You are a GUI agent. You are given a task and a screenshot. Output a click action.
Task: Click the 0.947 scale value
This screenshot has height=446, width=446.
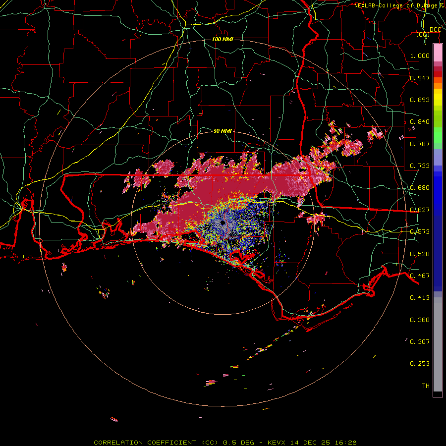pos(420,78)
